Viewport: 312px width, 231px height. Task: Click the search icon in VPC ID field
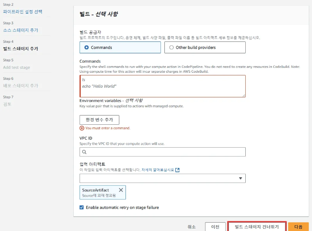click(x=84, y=152)
